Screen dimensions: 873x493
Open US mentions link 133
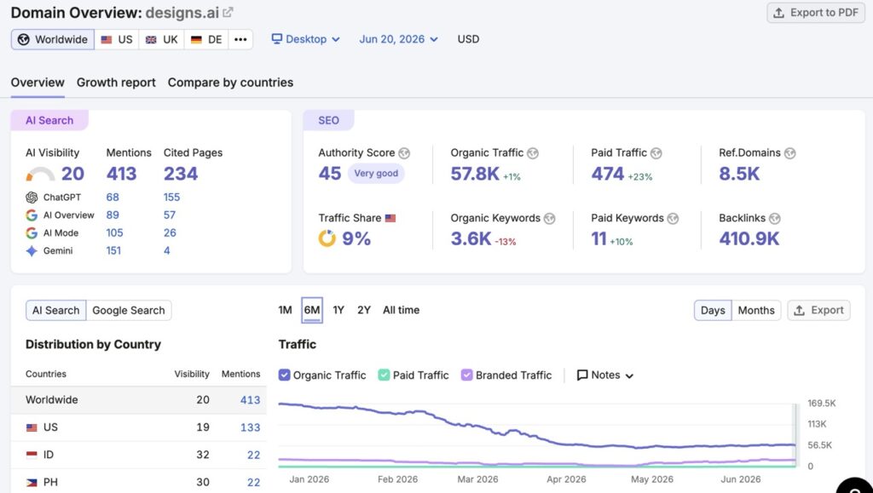[250, 427]
